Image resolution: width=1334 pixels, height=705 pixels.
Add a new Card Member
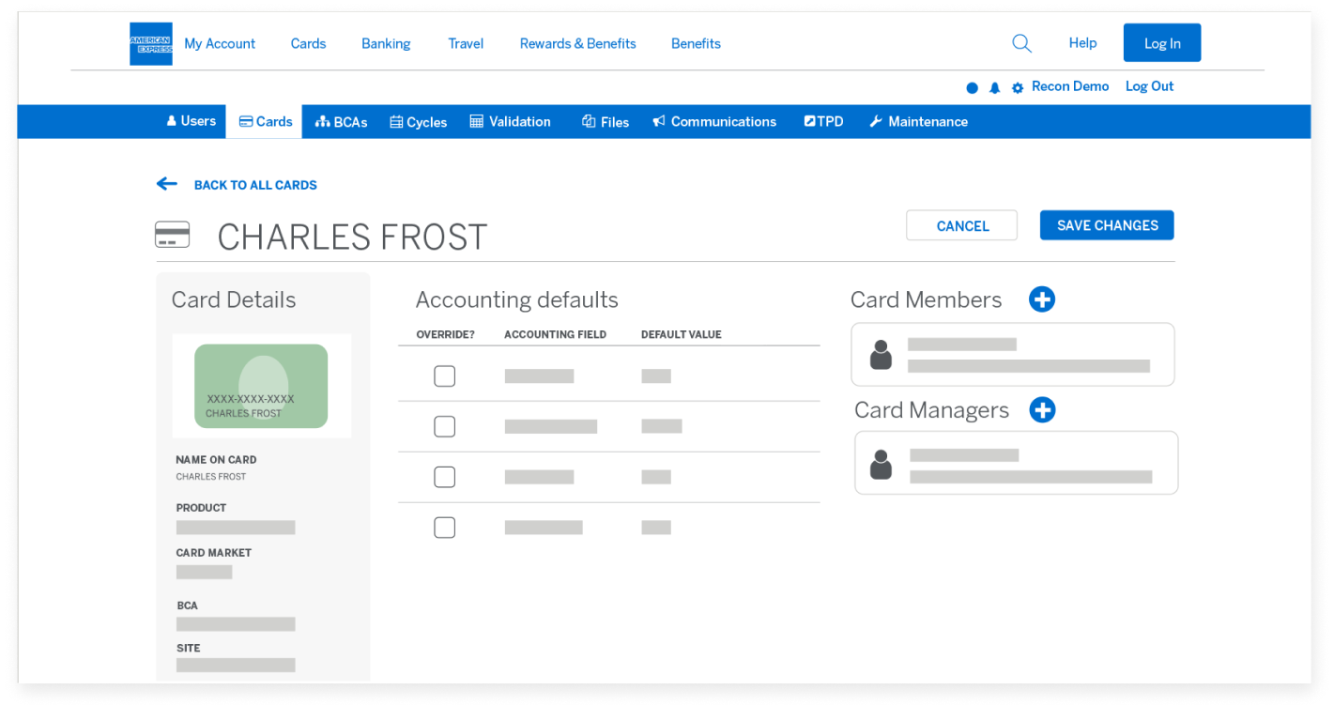[1041, 299]
